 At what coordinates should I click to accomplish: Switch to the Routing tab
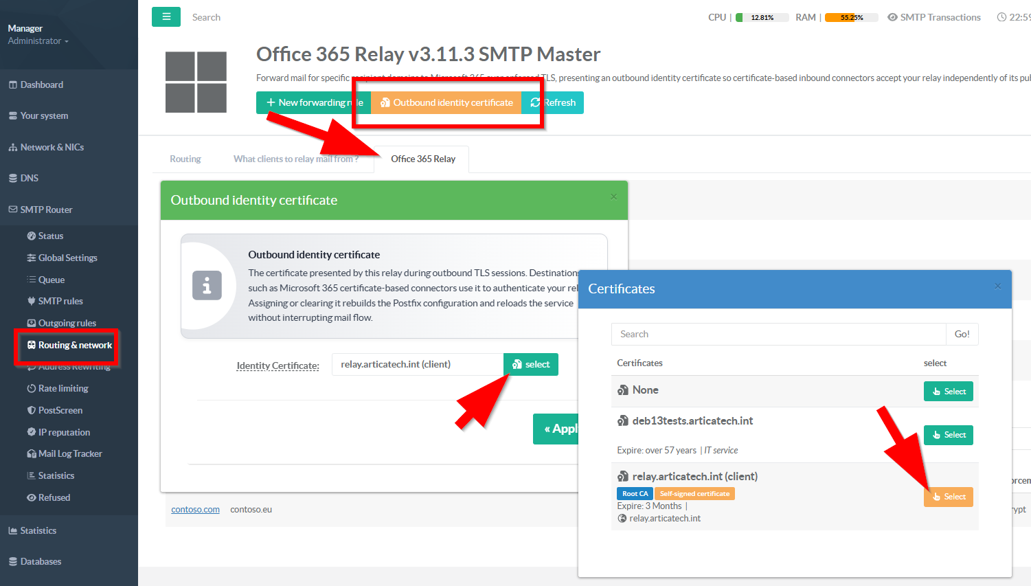tap(185, 159)
